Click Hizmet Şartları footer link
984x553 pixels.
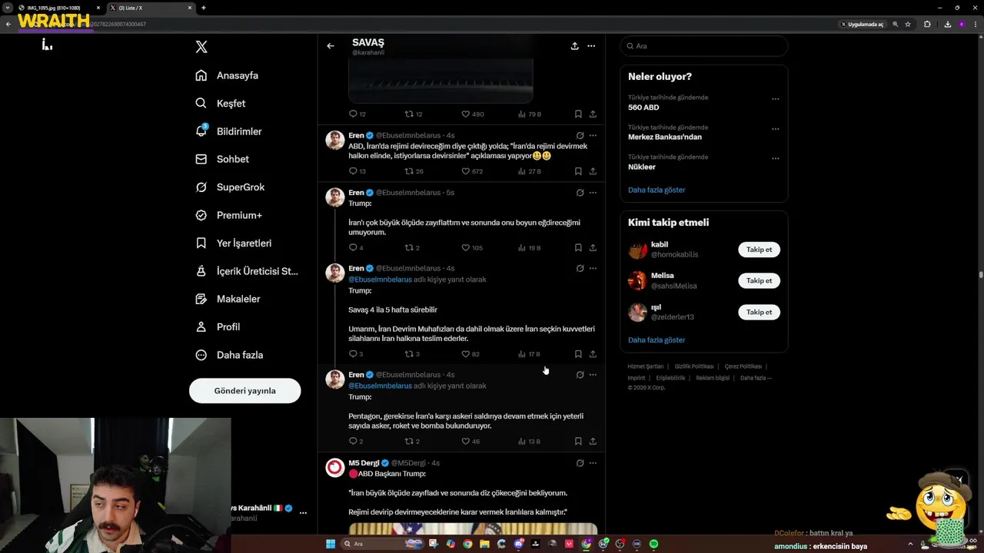point(646,366)
